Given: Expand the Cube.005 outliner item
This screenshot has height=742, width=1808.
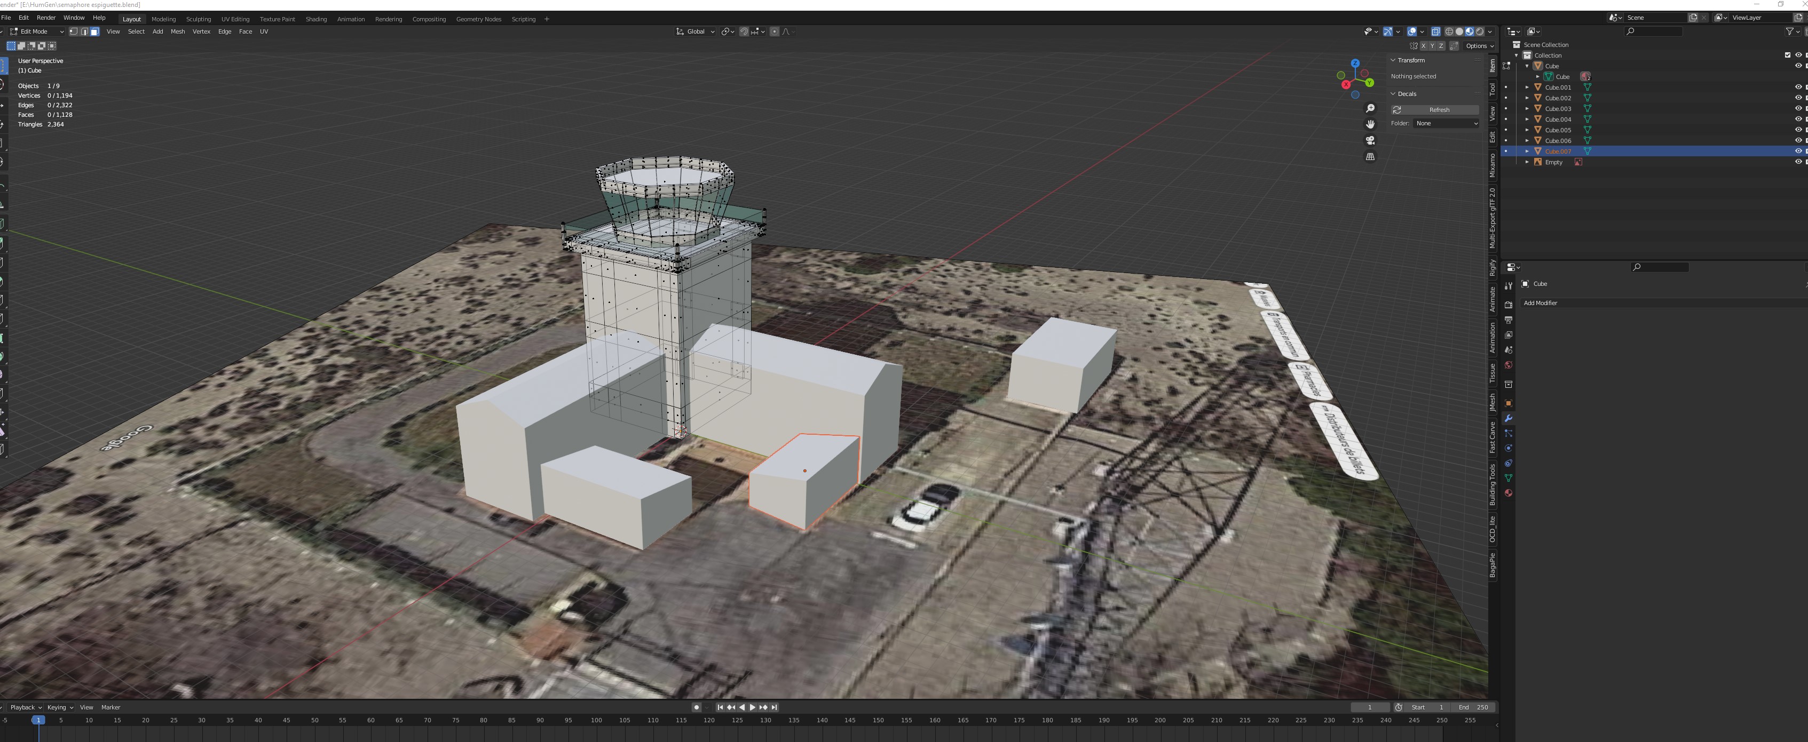Looking at the screenshot, I should (x=1527, y=130).
